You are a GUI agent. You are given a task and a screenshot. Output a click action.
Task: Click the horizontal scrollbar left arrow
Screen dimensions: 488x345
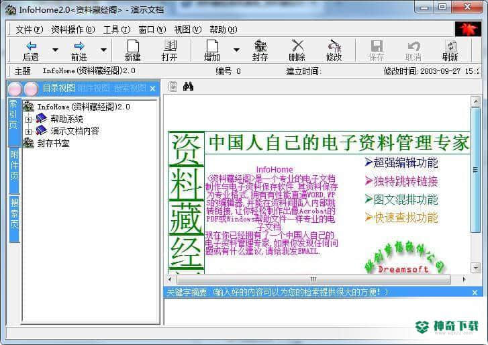click(x=170, y=279)
